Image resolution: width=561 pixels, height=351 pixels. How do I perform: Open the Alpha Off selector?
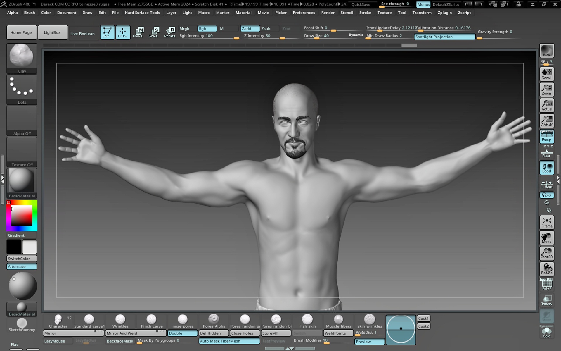click(22, 121)
